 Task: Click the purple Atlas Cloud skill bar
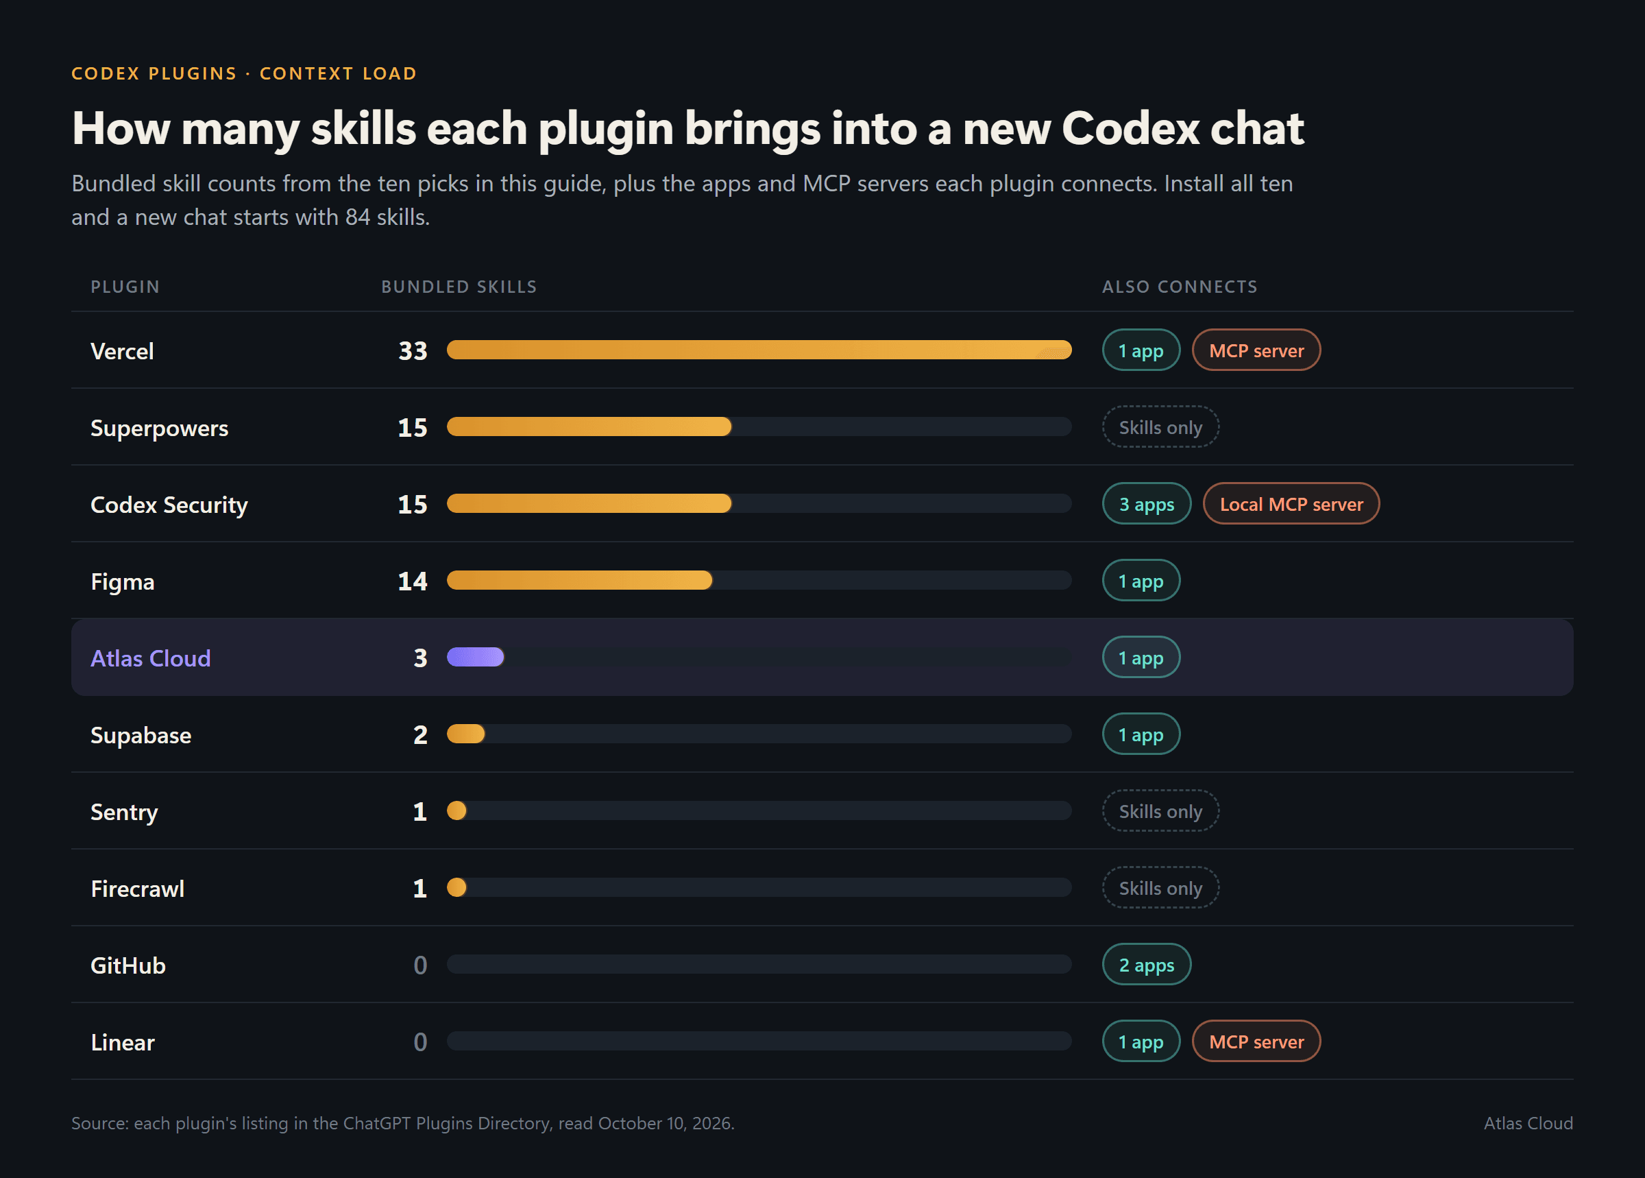[x=475, y=657]
